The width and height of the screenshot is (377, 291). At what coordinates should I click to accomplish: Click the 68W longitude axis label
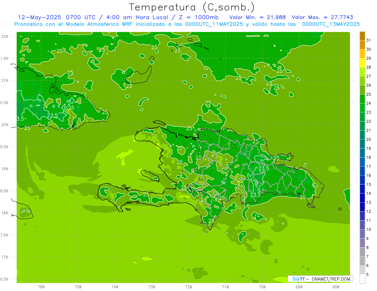tap(336, 287)
